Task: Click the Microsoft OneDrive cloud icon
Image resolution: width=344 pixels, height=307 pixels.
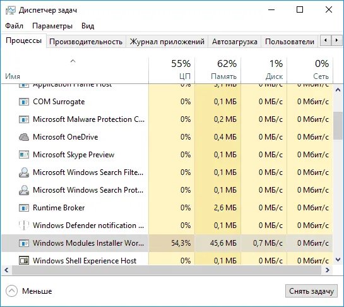Action: coord(24,137)
